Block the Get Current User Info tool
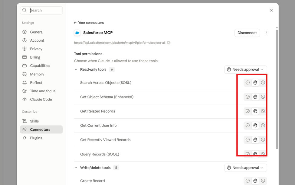Viewport: 295px width, 185px height. pyautogui.click(x=263, y=125)
